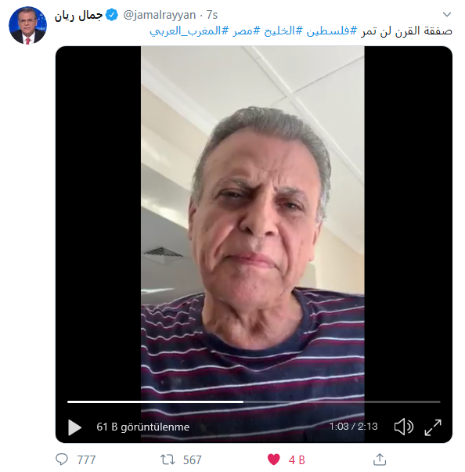This screenshot has width=465, height=472.
Task: Open hashtag #الخليج
Action: tap(283, 31)
